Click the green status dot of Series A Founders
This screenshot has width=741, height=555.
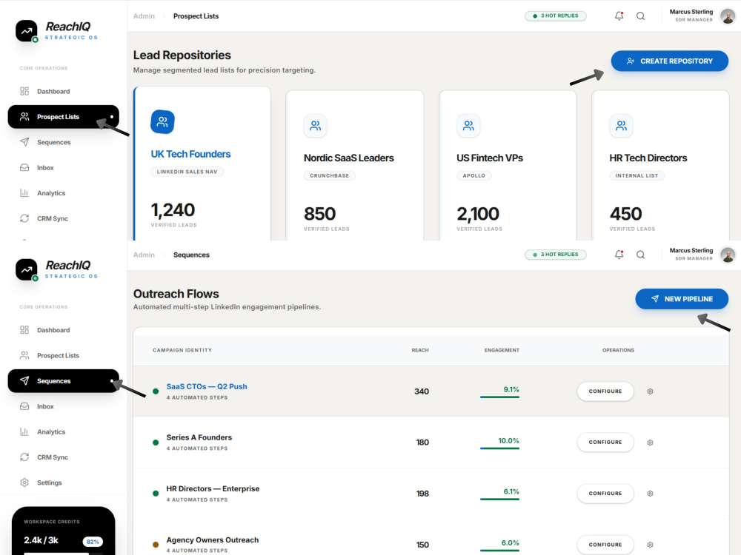[156, 443]
